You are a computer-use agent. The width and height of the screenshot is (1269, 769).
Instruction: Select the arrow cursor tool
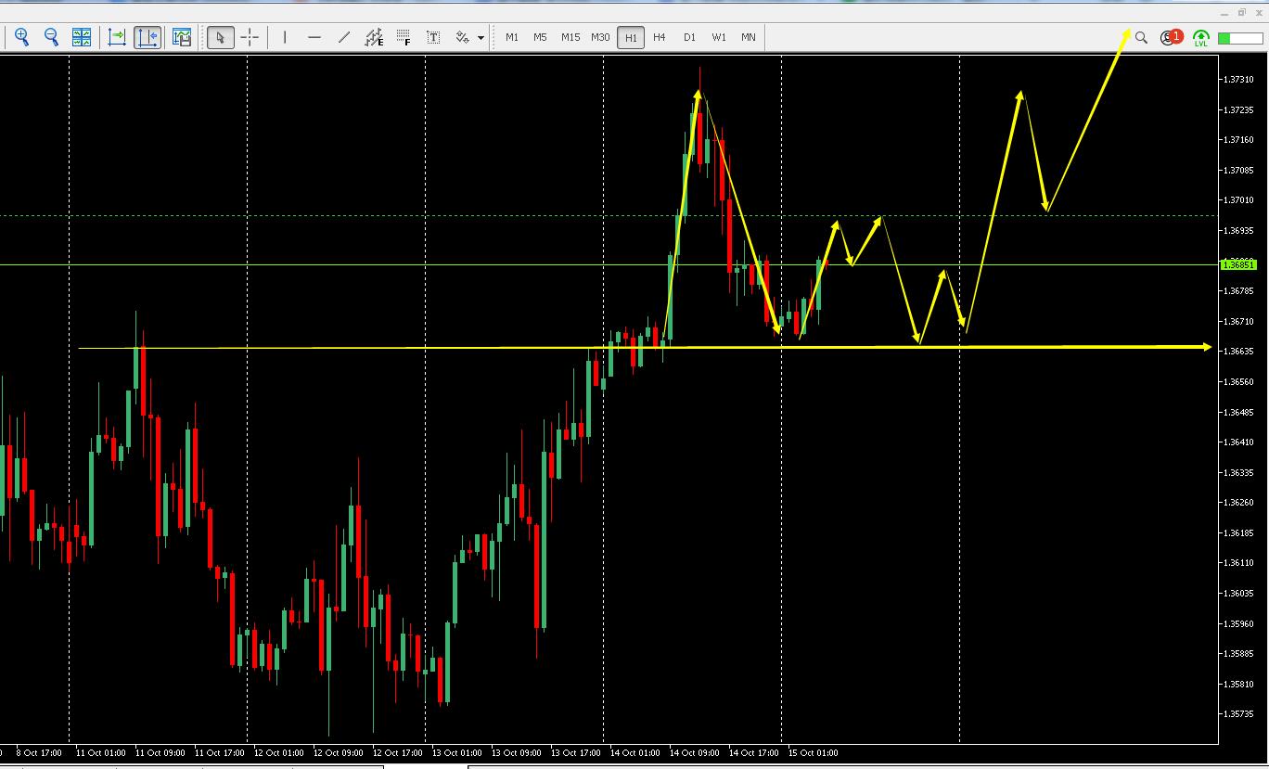(221, 37)
